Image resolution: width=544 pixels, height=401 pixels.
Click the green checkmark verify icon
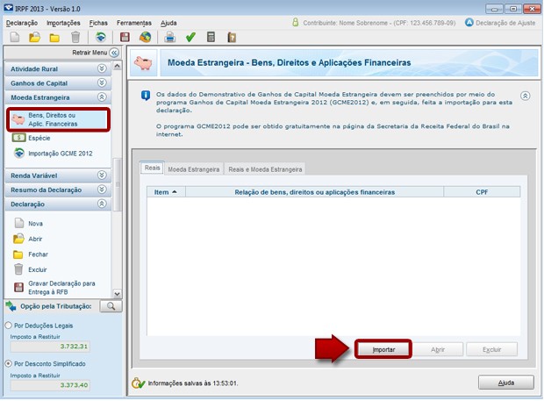[190, 37]
